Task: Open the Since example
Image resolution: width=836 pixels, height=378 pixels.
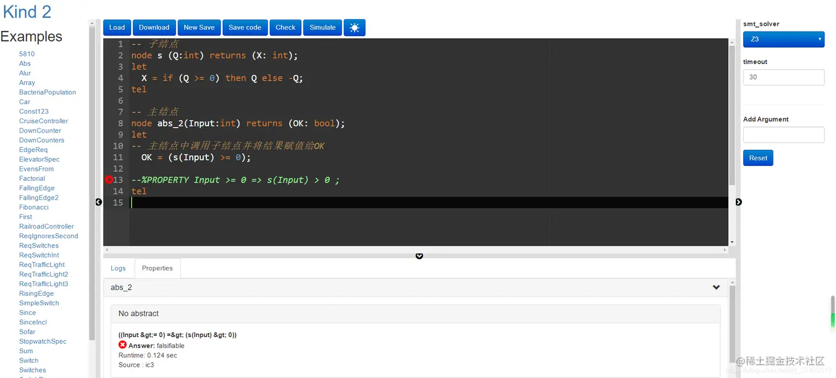Action: 28,313
